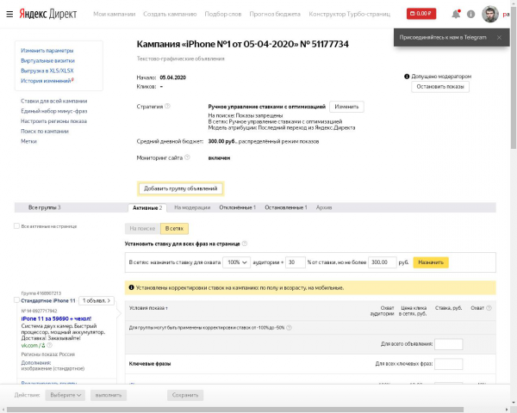This screenshot has height=413, width=517.
Task: Click the Яндекс Директ logo
Action: pyautogui.click(x=47, y=14)
